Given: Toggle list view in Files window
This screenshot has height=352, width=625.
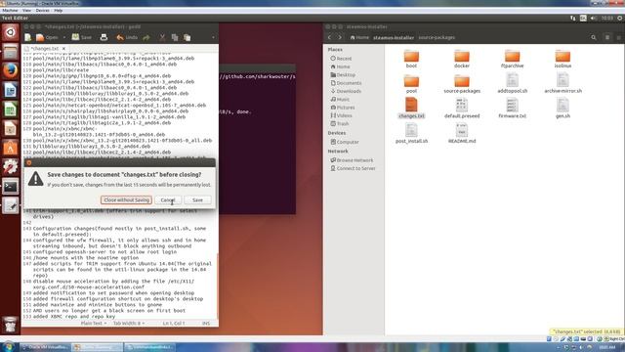Looking at the screenshot, I should tap(607, 37).
